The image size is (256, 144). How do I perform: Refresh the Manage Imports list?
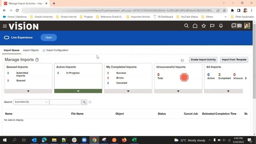click(182, 60)
